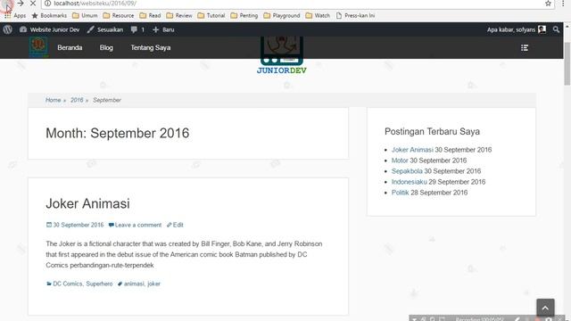Open Indonesiaku in recent posts sidebar
This screenshot has width=571, height=321.
pyautogui.click(x=409, y=182)
